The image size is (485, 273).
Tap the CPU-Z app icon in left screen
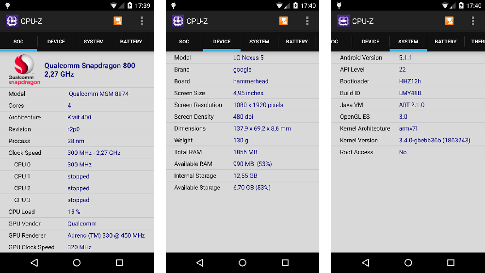point(12,21)
